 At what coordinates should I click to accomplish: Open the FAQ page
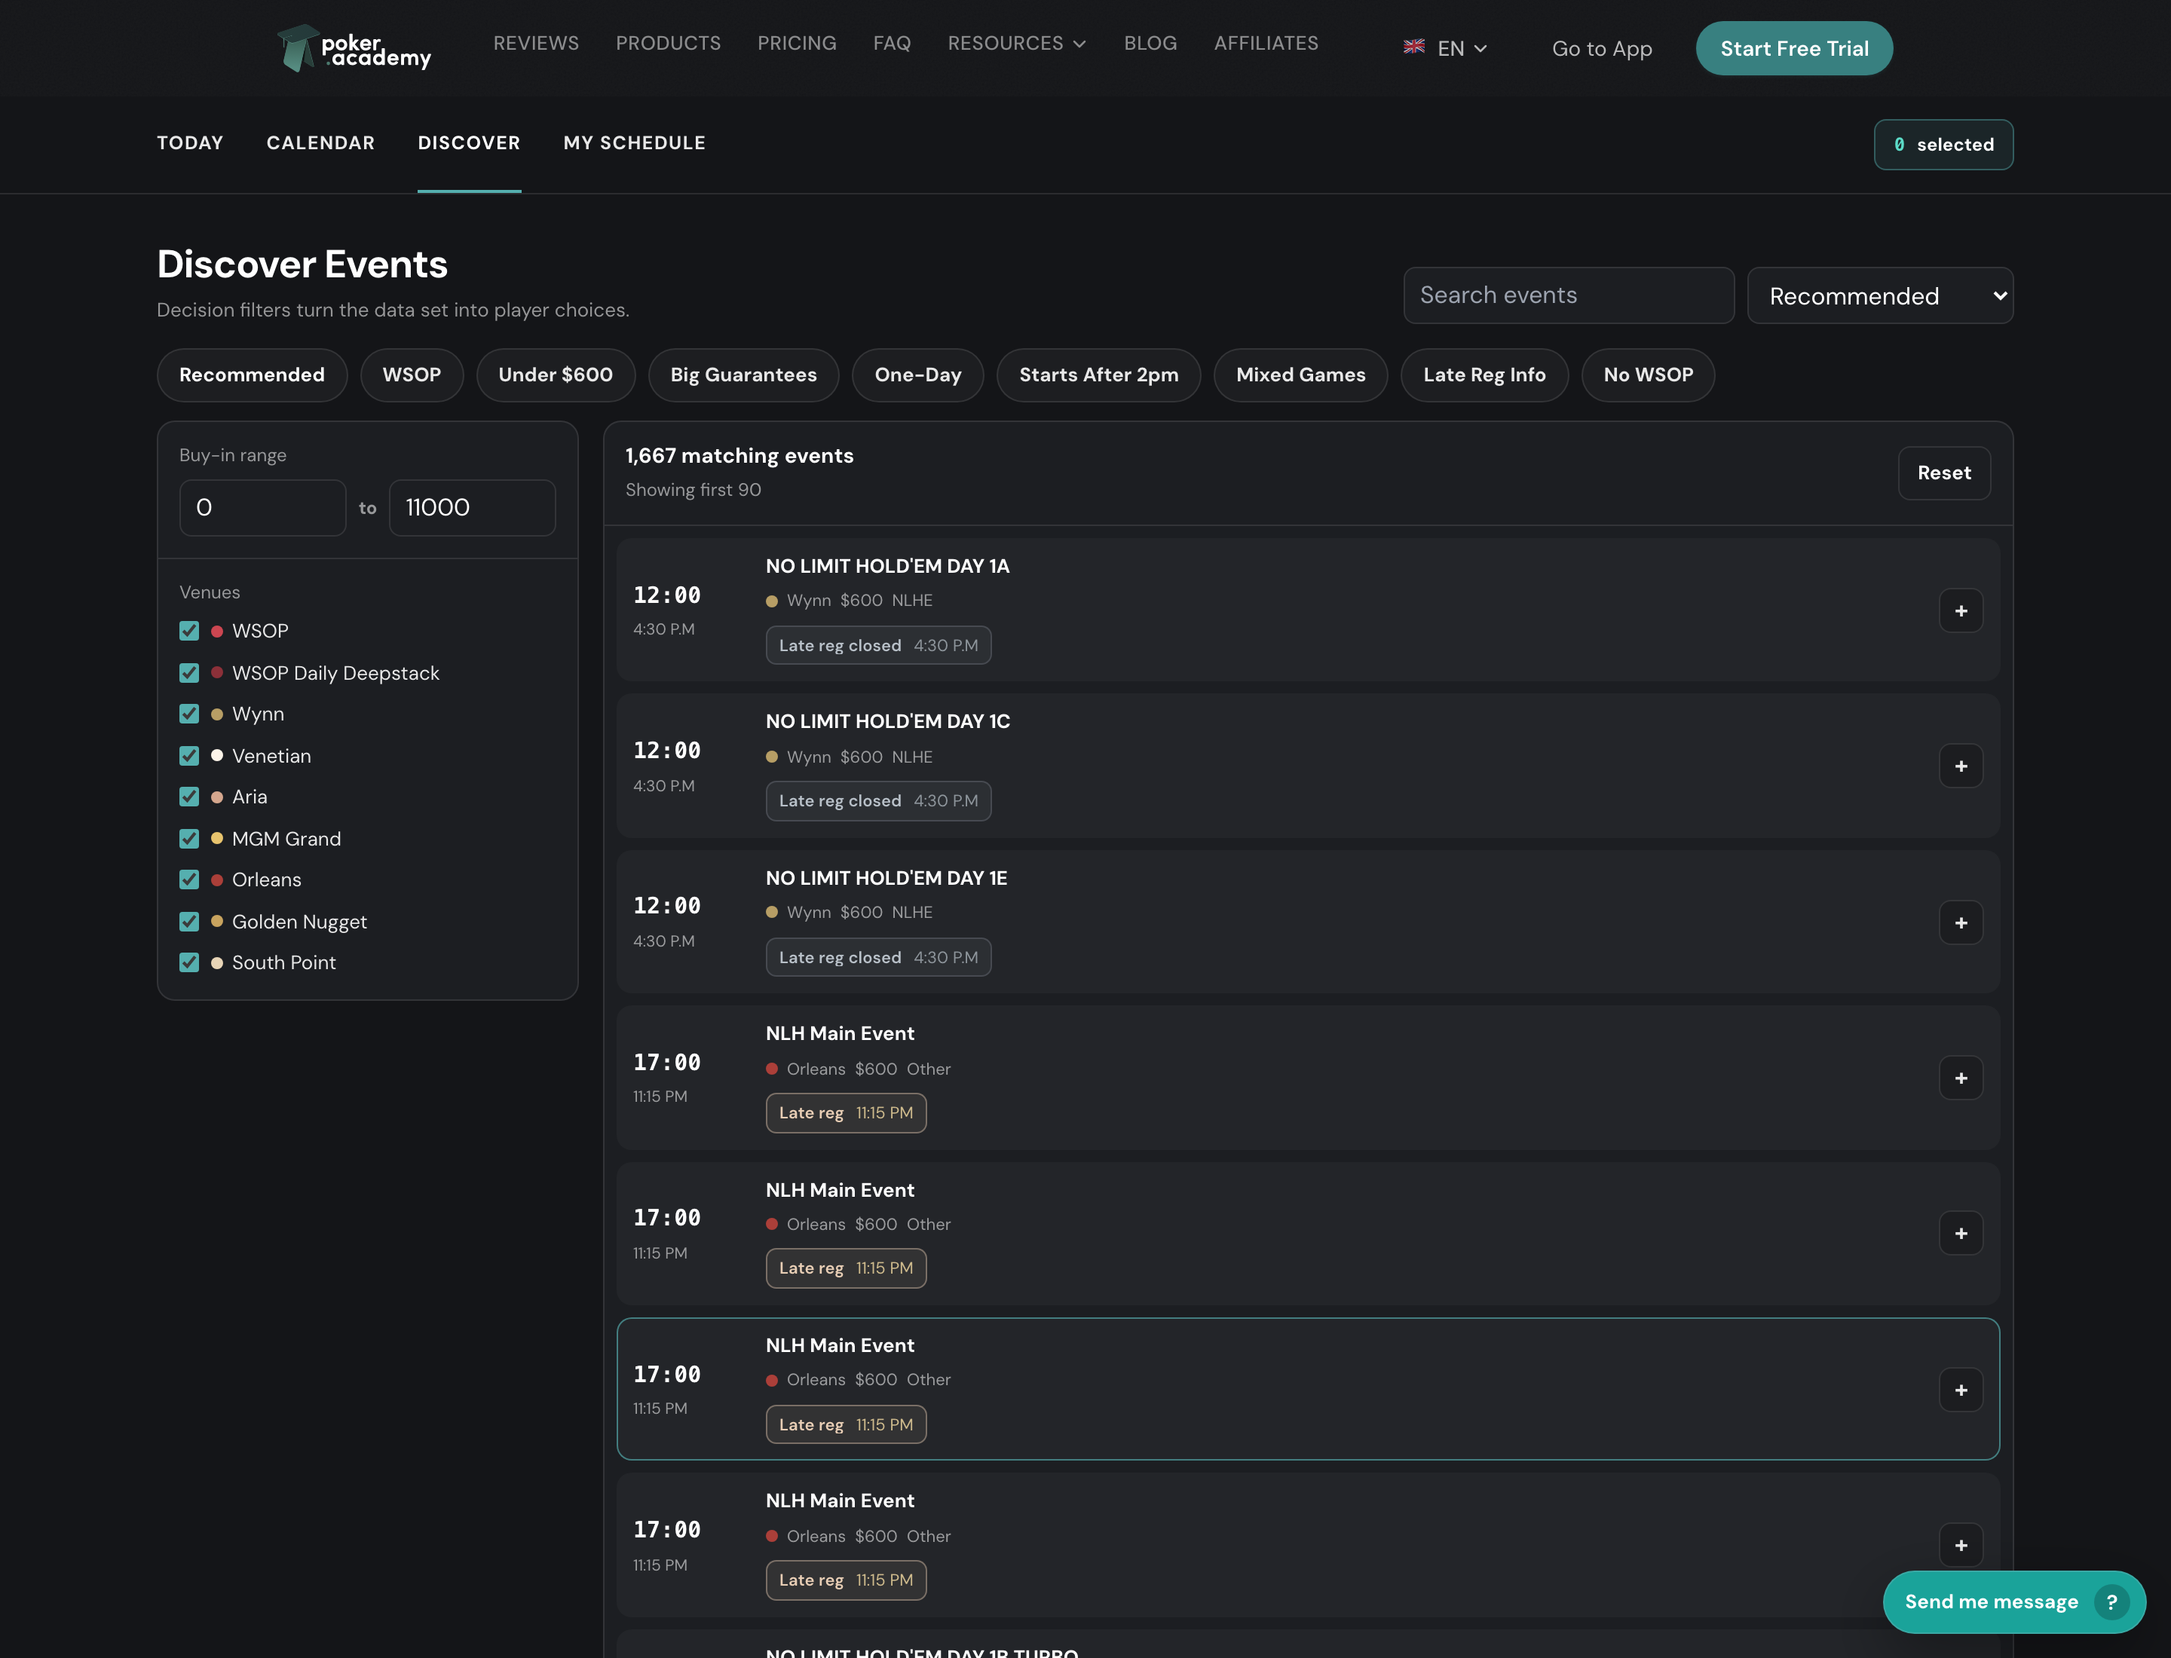(x=892, y=44)
